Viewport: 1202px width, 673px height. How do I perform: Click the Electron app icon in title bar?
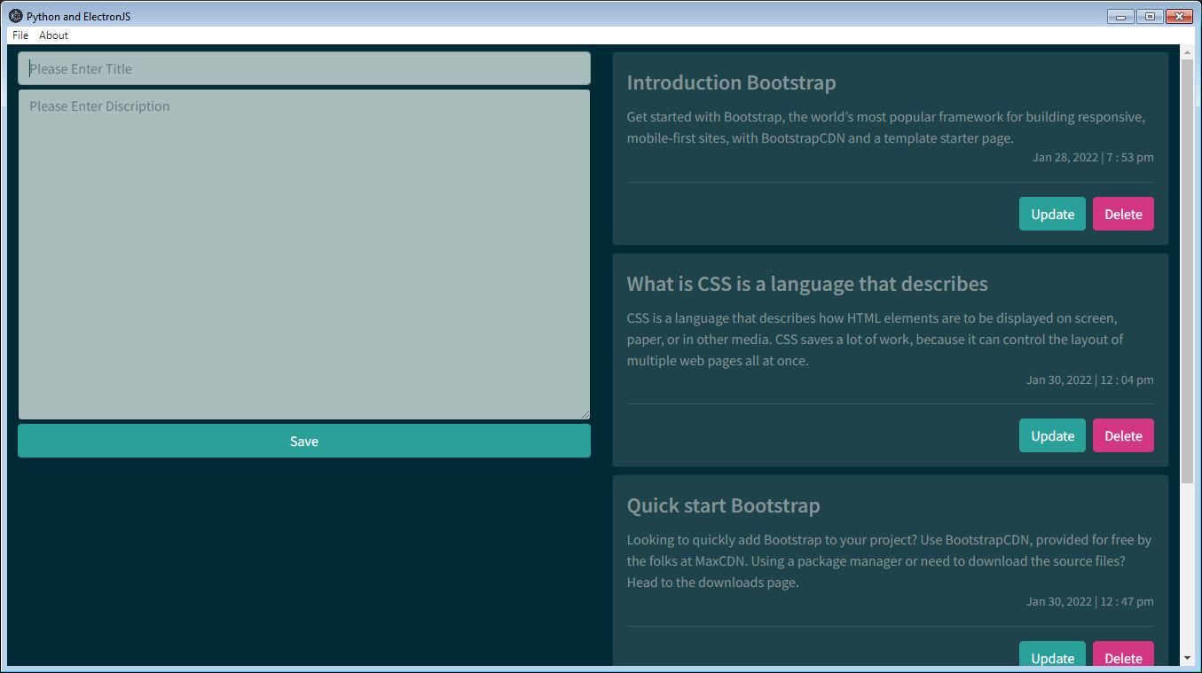point(15,16)
